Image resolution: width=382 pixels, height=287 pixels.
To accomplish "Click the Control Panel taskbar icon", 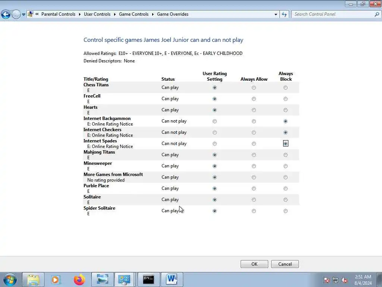I will 124,280.
